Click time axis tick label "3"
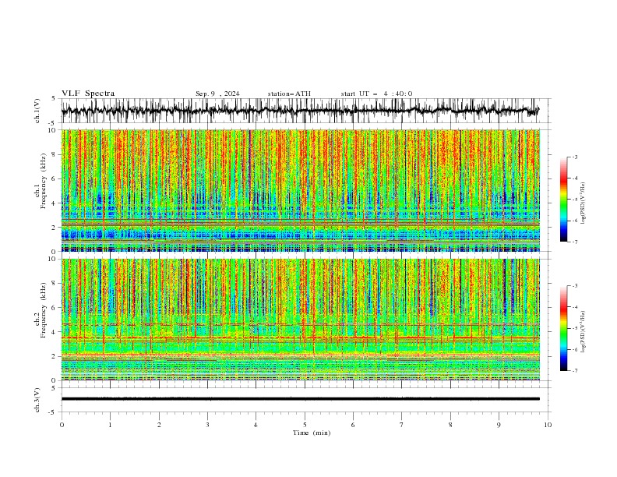The width and height of the screenshot is (617, 477). coord(207,425)
